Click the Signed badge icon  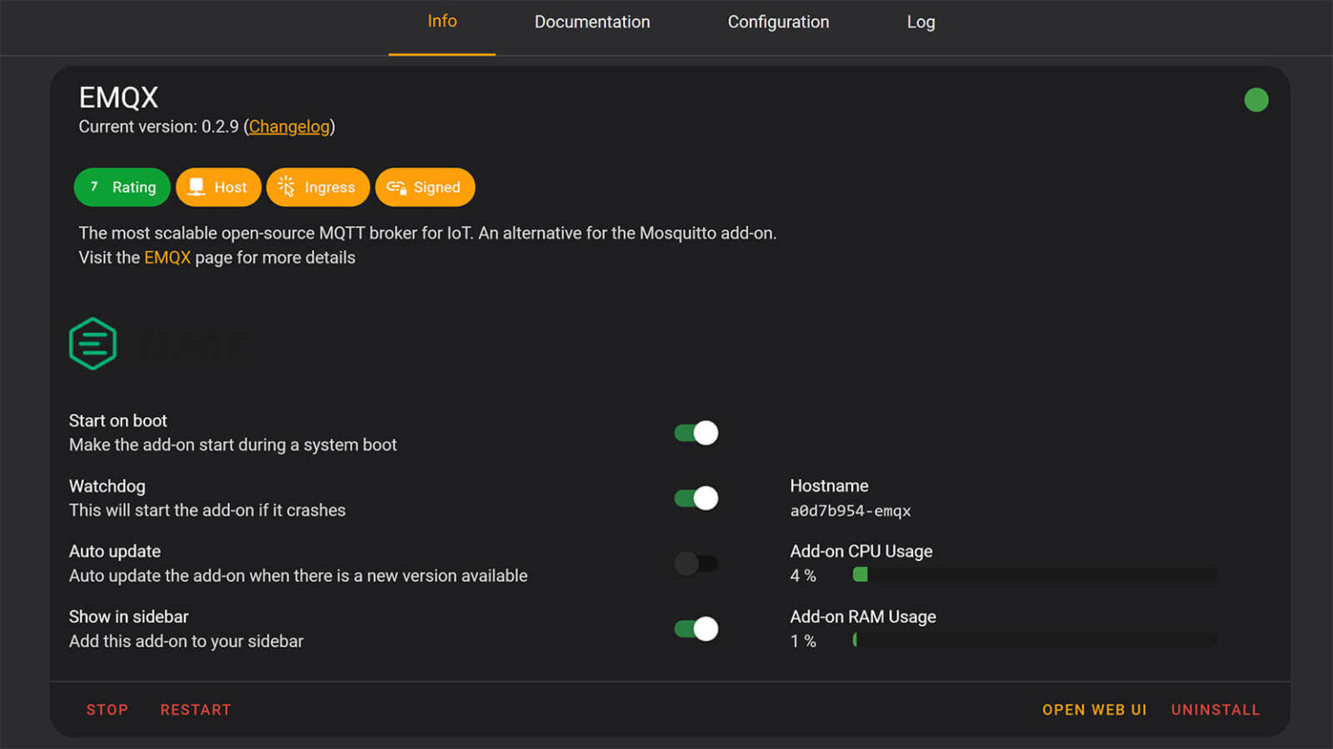click(x=397, y=187)
